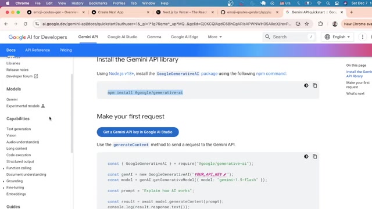This screenshot has height=209, width=372.
Task: Open the Apple menu
Action: click(8, 3)
